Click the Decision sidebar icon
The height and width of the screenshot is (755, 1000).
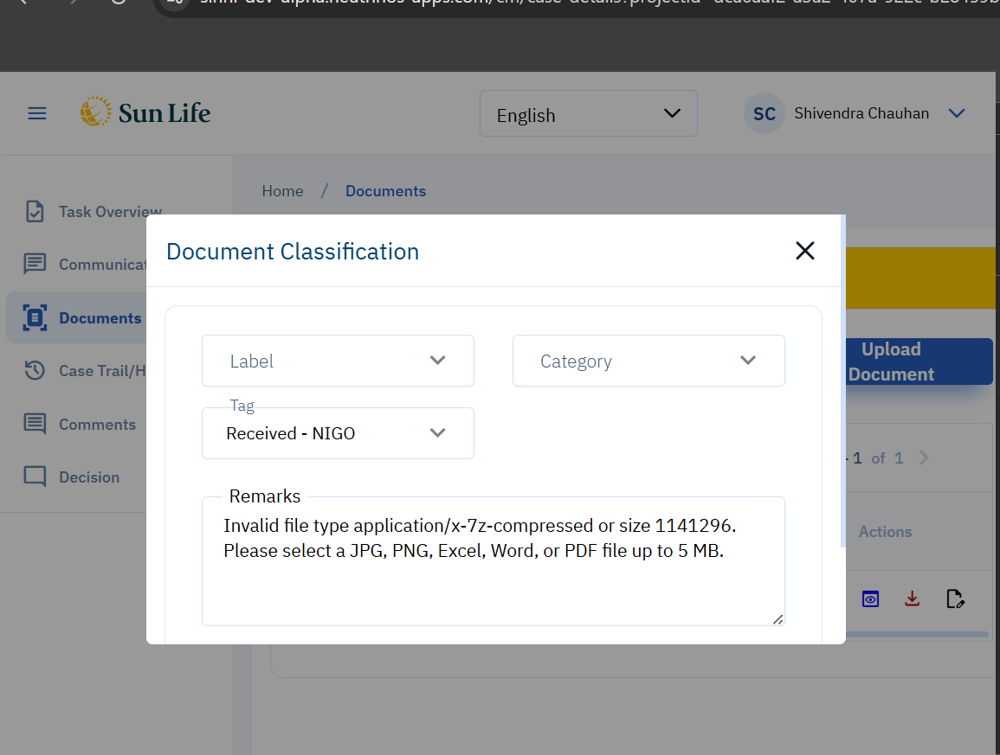(x=35, y=477)
